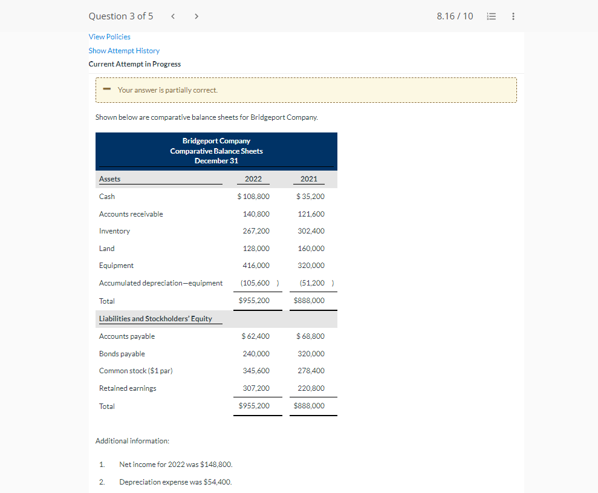Select the 302,400 inventory value

coord(311,231)
